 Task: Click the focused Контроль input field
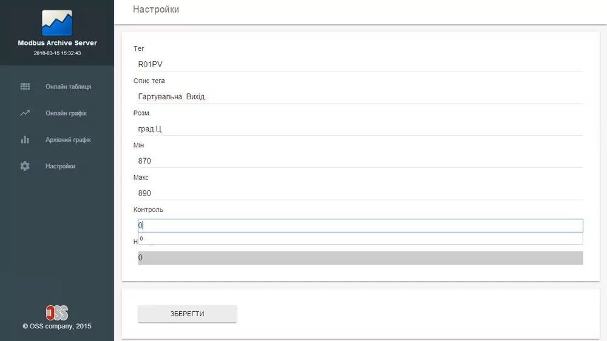pos(360,225)
